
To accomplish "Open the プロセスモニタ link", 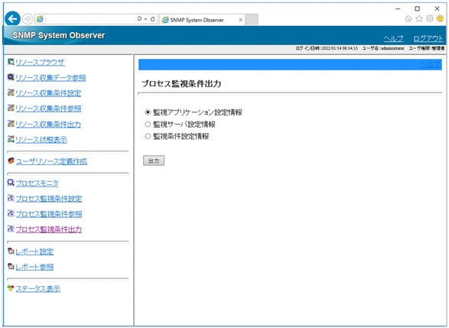I will 37,183.
